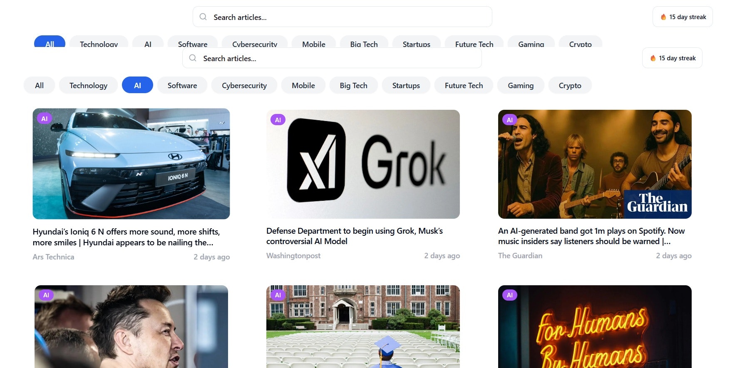
Task: Read the Defense Department Grok article headline
Action: [x=355, y=236]
